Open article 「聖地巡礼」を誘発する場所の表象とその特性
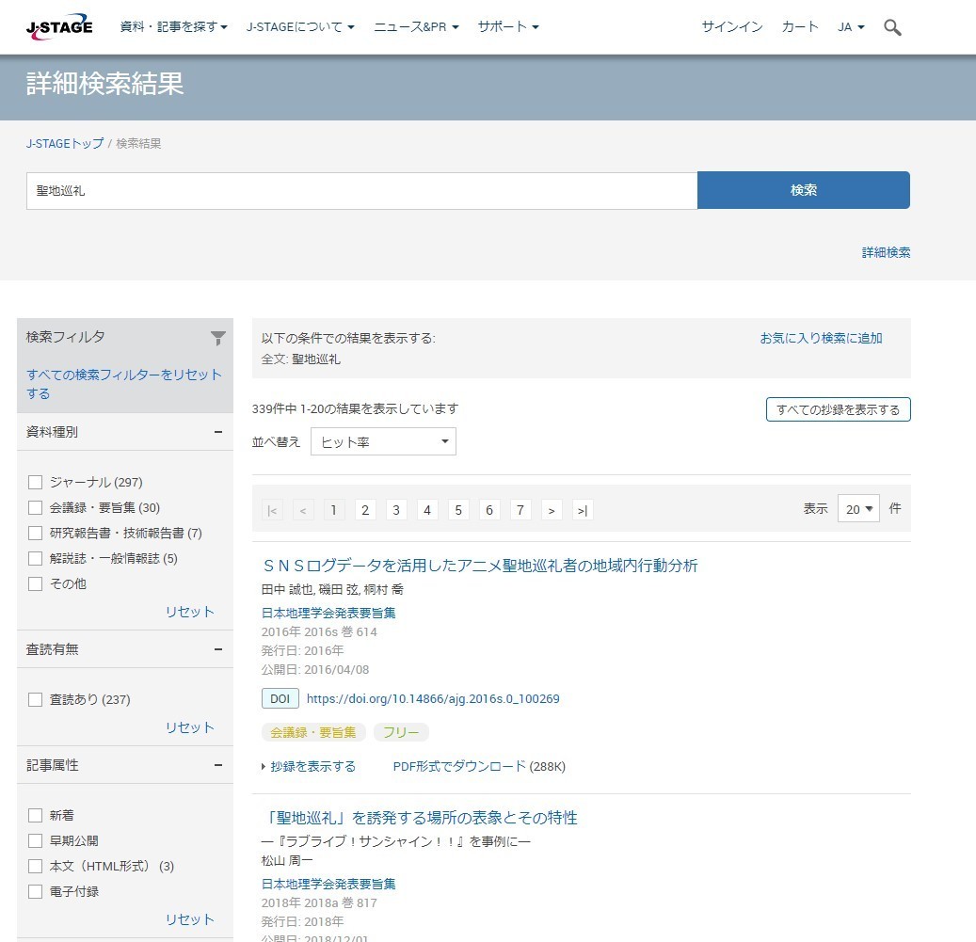Screen dimensions: 976x942 (420, 817)
